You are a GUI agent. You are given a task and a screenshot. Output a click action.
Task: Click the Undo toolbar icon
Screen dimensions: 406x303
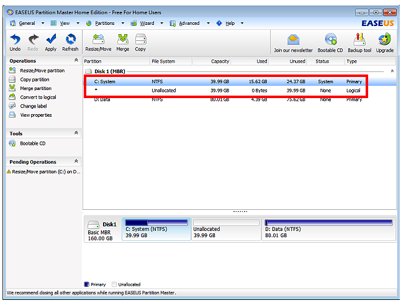[x=15, y=39]
